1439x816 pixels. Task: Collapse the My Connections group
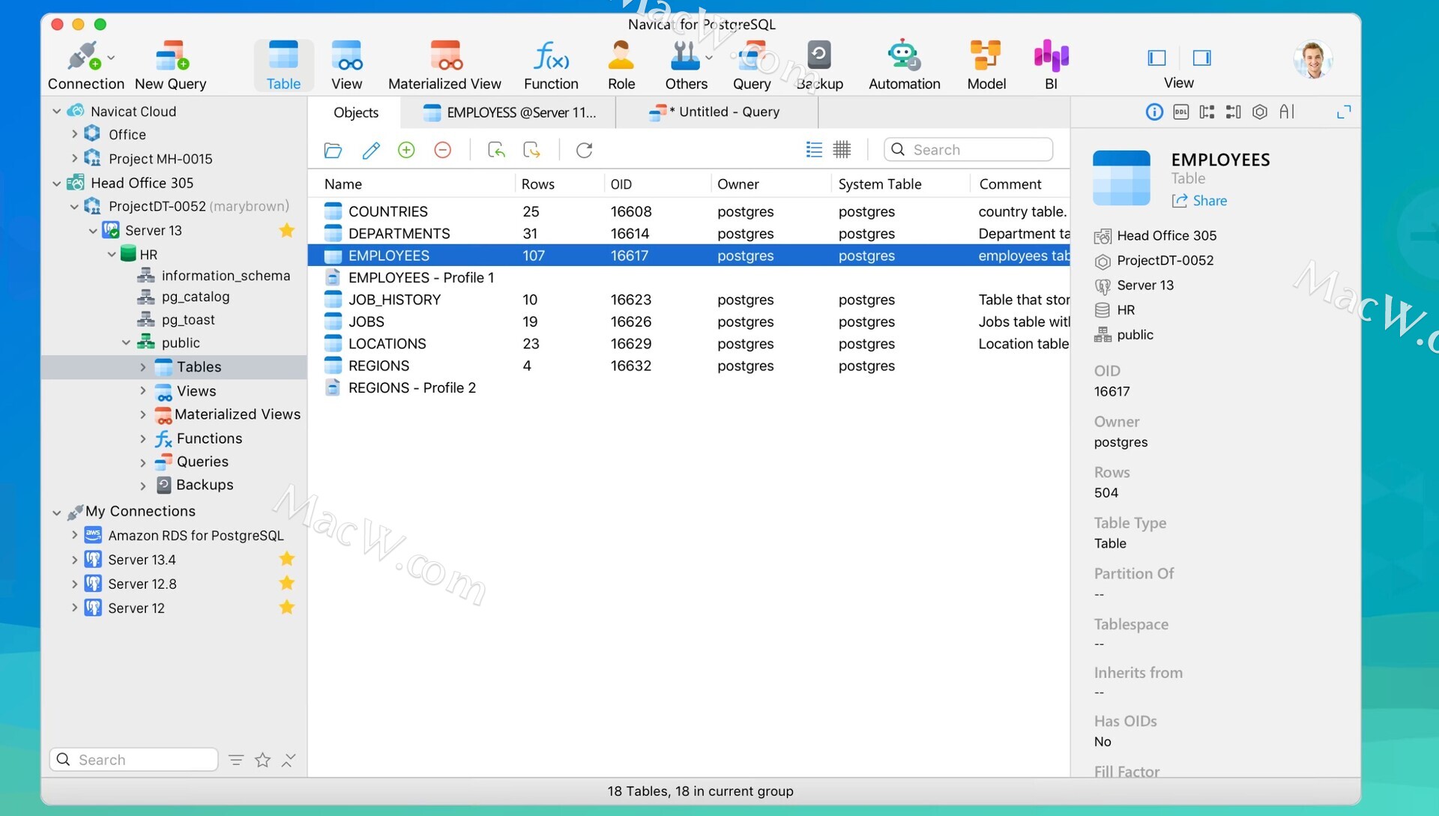point(56,513)
